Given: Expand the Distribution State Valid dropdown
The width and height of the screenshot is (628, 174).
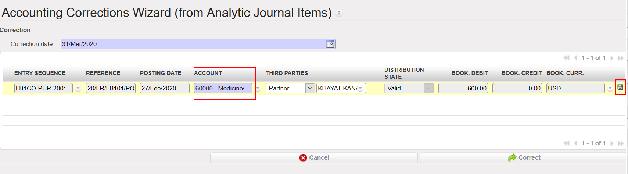Looking at the screenshot, I should pyautogui.click(x=428, y=88).
